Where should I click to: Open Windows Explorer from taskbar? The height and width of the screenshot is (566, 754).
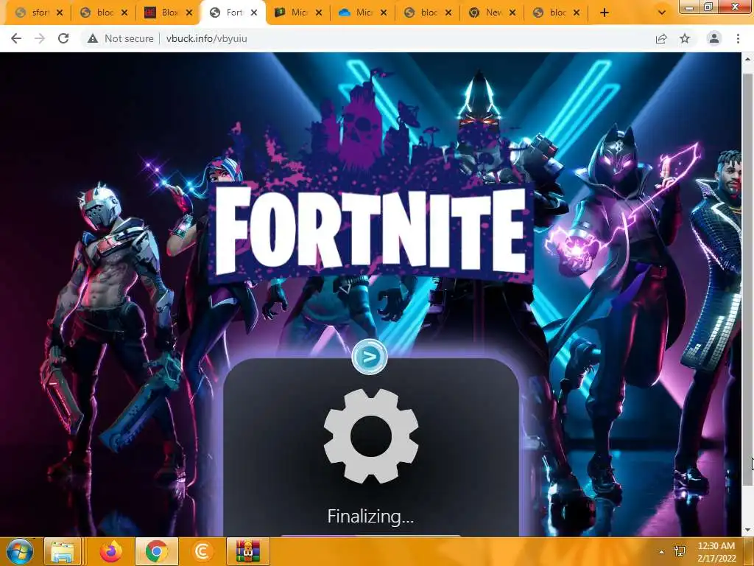click(x=63, y=551)
